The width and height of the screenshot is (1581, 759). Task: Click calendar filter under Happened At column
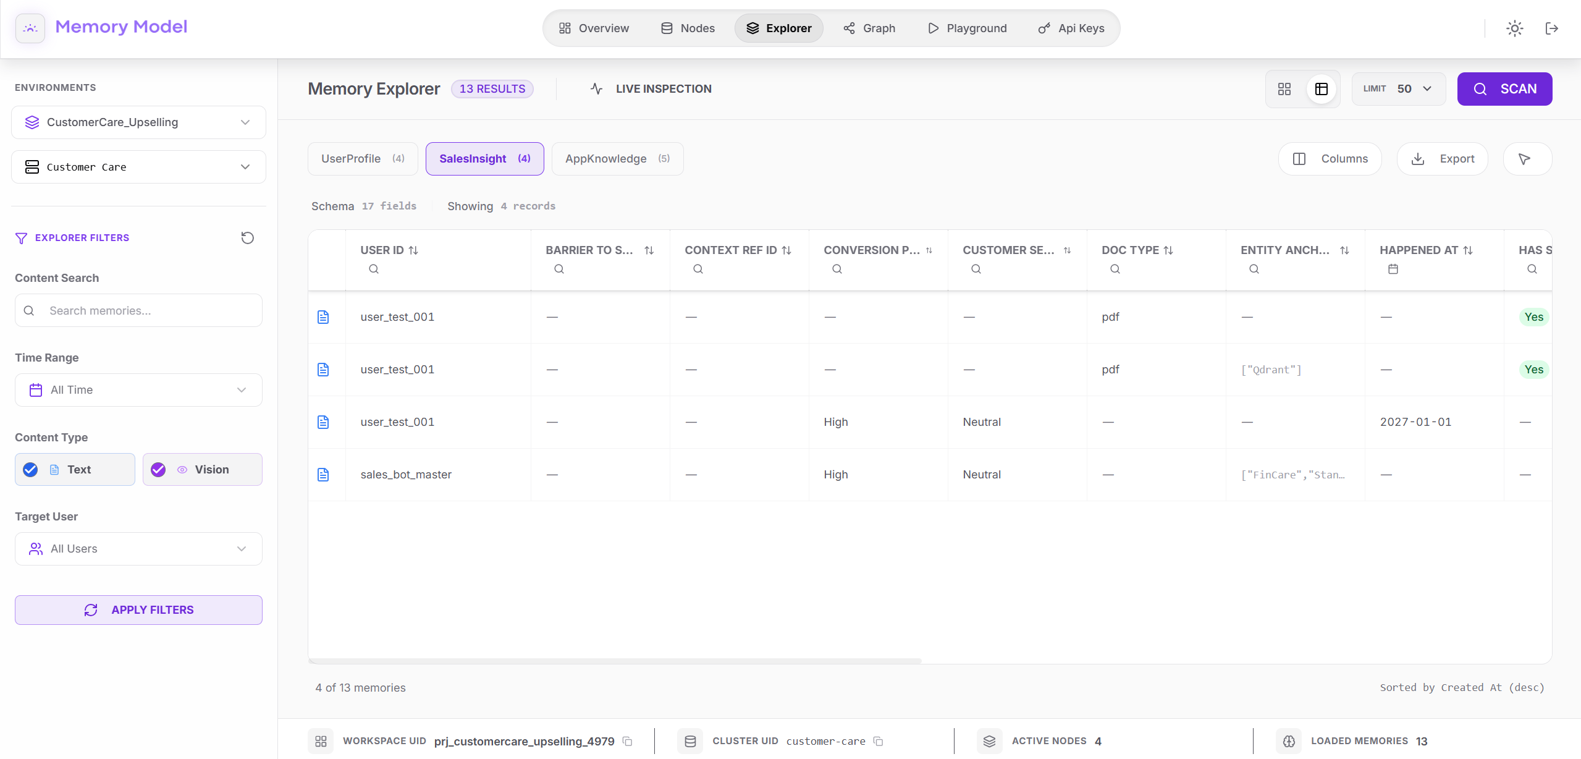point(1393,269)
